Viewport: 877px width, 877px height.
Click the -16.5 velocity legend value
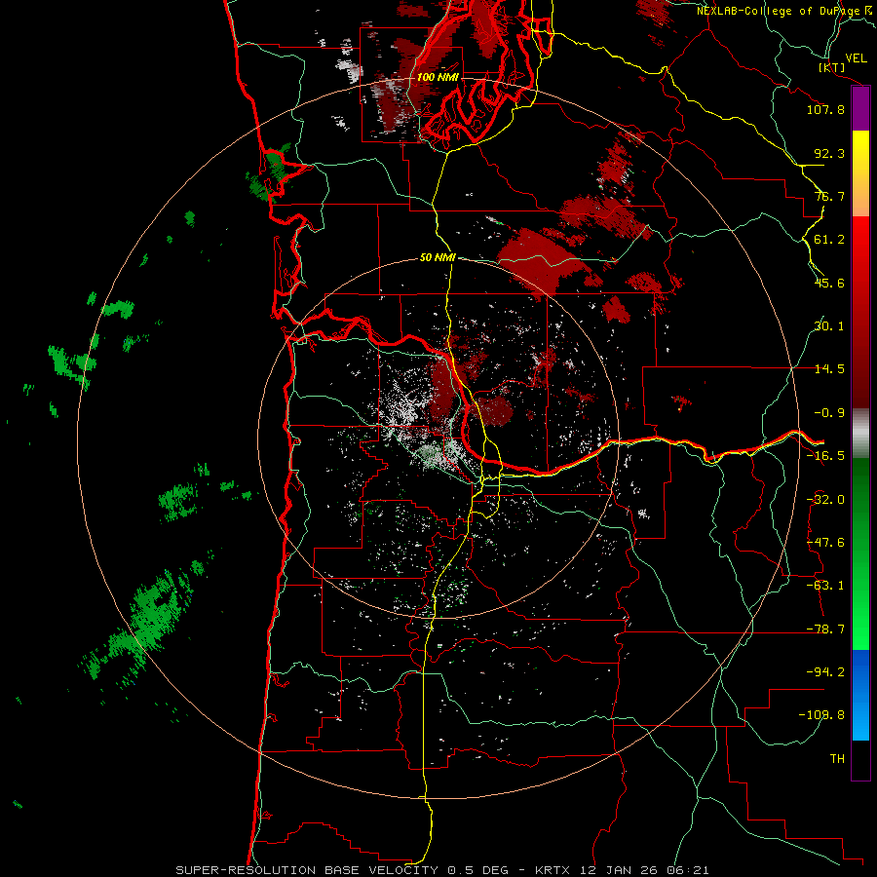[825, 456]
